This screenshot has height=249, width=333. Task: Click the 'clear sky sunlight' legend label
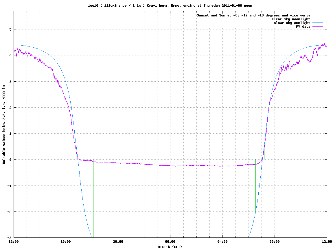click(292, 23)
